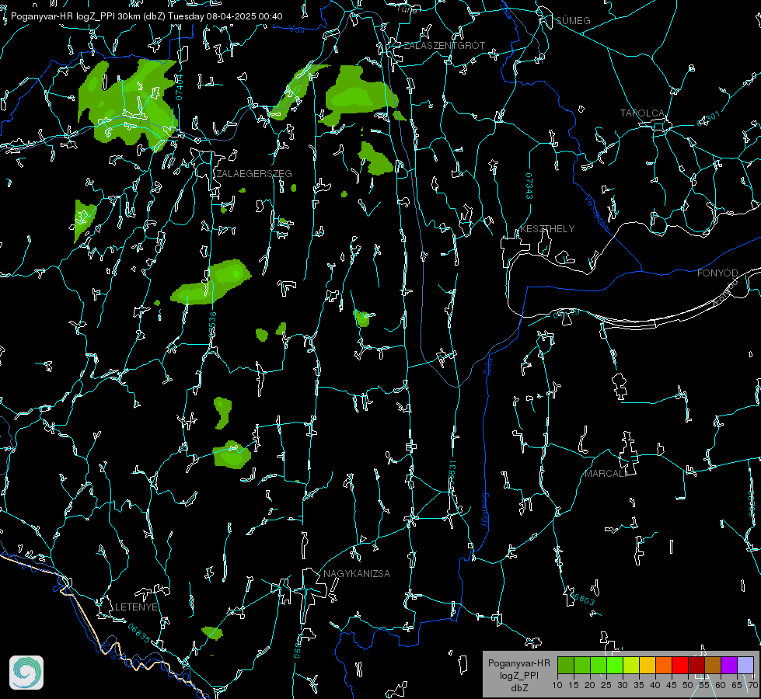This screenshot has width=761, height=699.
Task: Click the blue 'Veszprém' county label
Action: coord(597,214)
